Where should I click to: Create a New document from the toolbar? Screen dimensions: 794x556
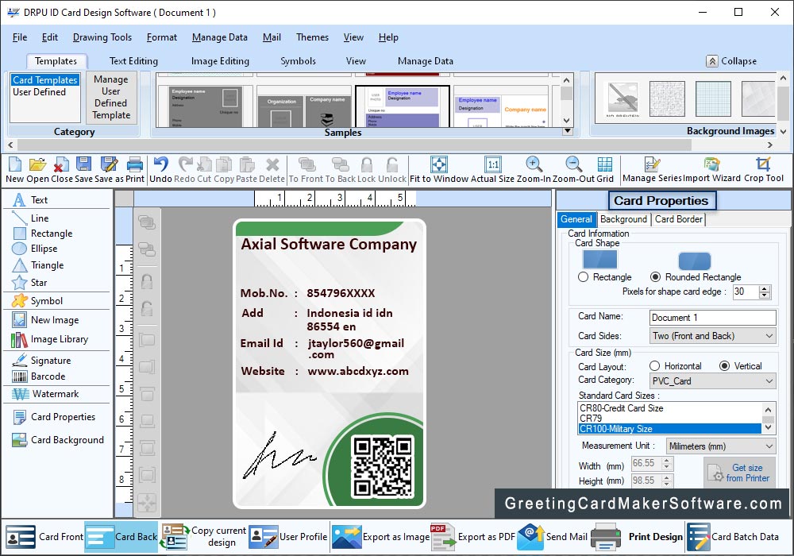14,170
